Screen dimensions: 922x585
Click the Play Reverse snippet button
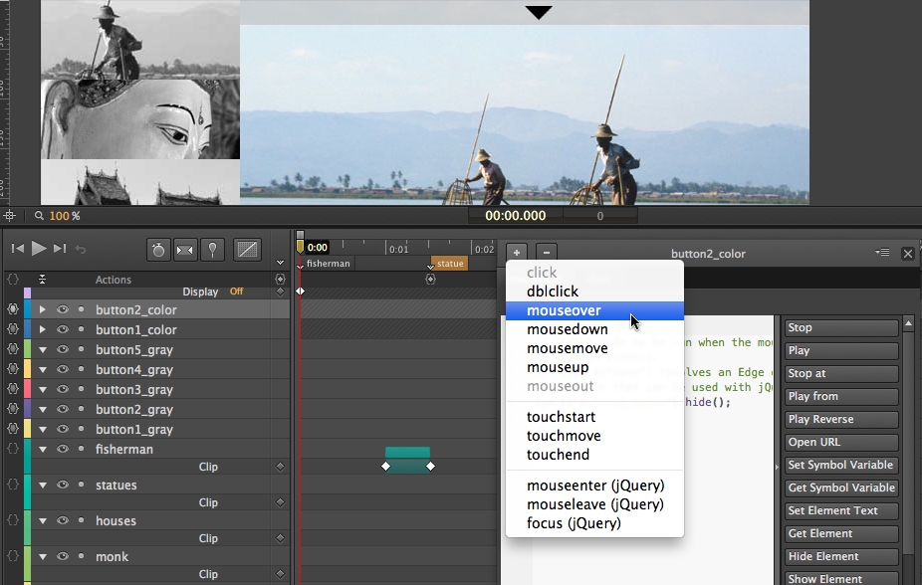[841, 420]
